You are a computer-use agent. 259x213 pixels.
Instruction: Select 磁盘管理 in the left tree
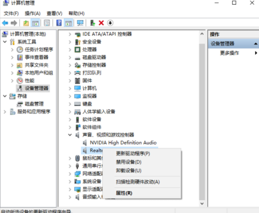tap(34, 104)
